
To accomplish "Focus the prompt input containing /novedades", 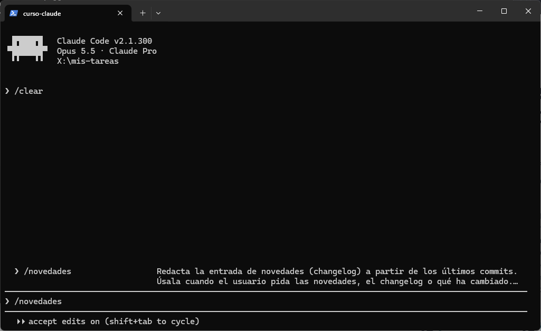I will pyautogui.click(x=266, y=301).
